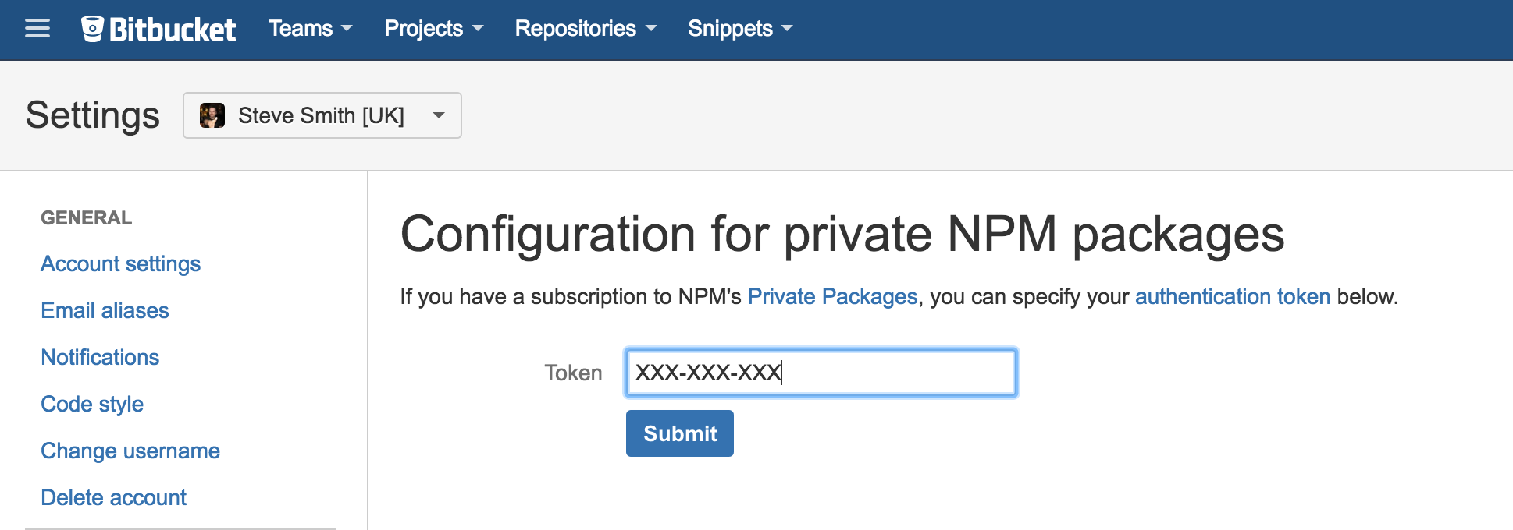Open Notifications settings
The width and height of the screenshot is (1513, 530).
coord(100,357)
